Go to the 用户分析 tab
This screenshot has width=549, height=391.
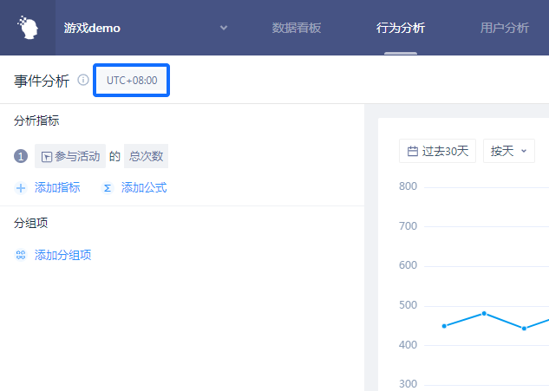pos(504,28)
